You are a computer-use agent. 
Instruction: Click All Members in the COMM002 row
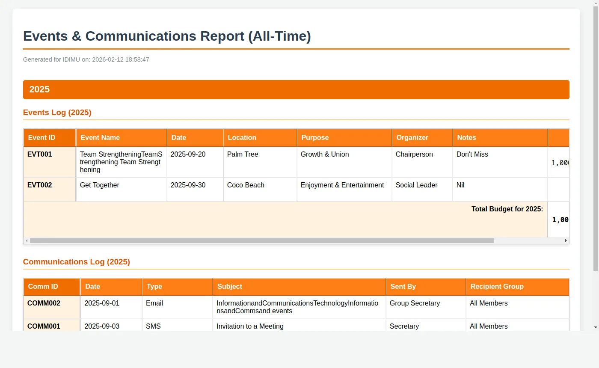[489, 303]
